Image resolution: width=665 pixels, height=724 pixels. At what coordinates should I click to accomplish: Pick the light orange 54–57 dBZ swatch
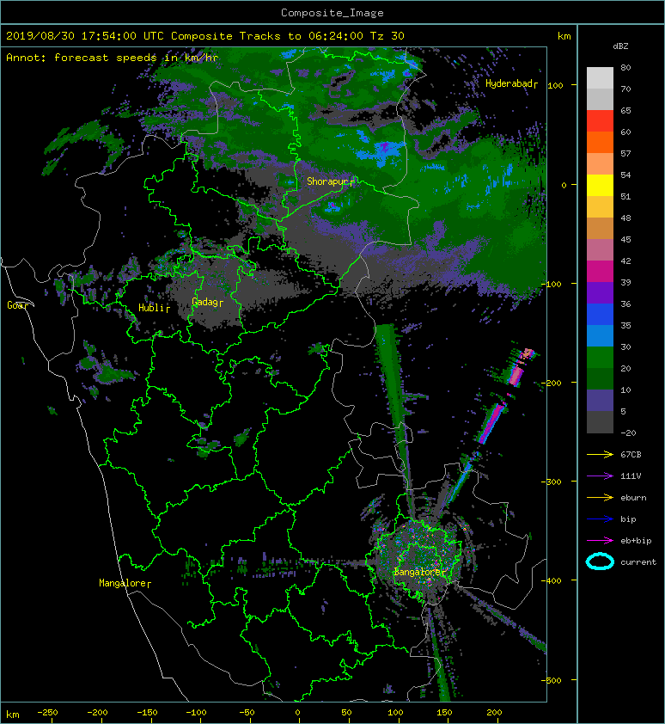600,163
